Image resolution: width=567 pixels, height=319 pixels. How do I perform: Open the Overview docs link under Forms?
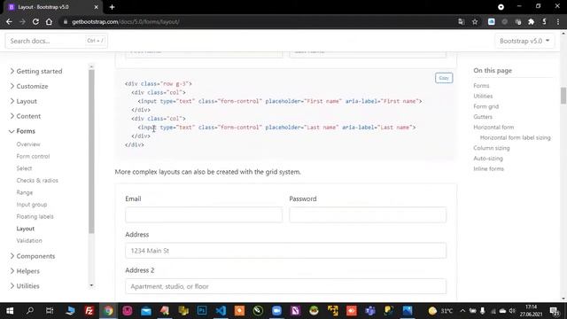[x=28, y=144]
